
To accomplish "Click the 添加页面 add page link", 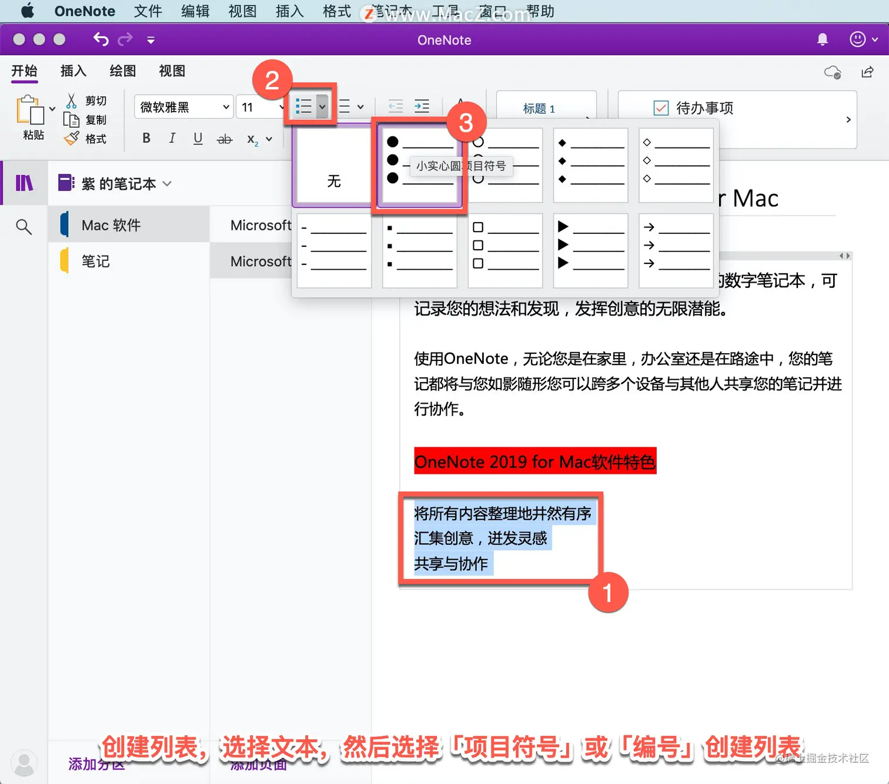I will (258, 764).
